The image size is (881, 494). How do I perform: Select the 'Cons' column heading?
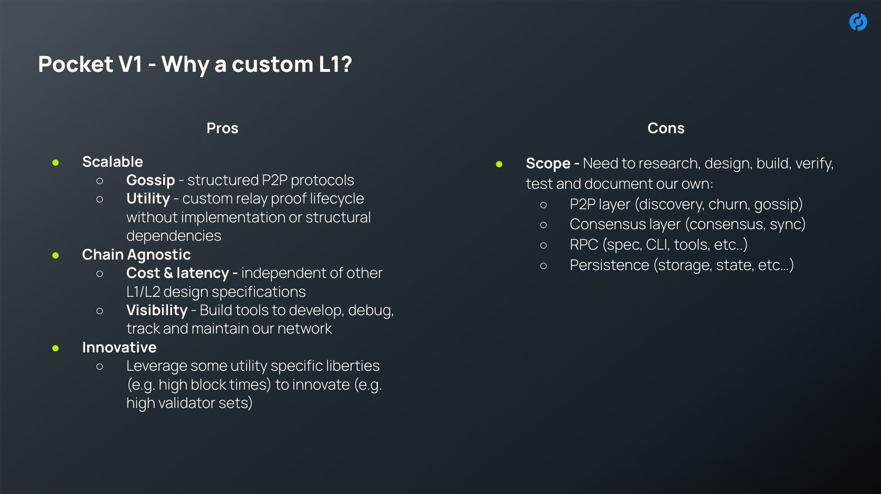pyautogui.click(x=665, y=128)
